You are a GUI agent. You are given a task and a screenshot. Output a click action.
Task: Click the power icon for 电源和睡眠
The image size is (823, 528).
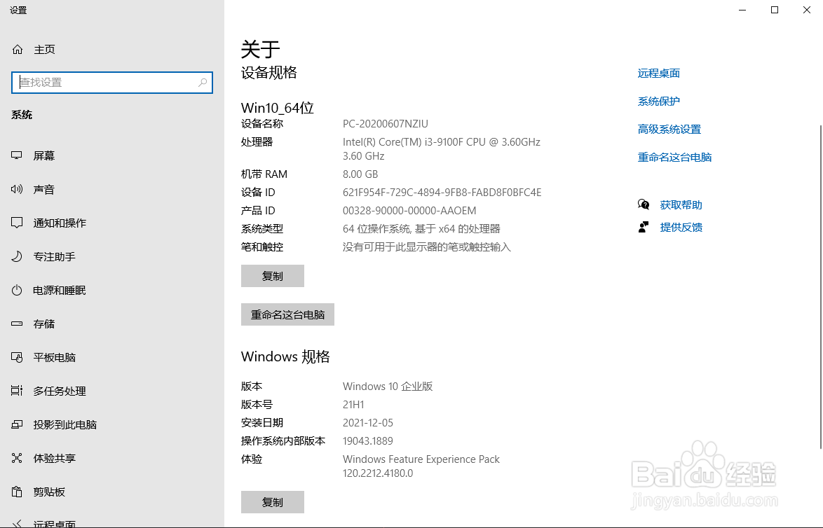(17, 290)
